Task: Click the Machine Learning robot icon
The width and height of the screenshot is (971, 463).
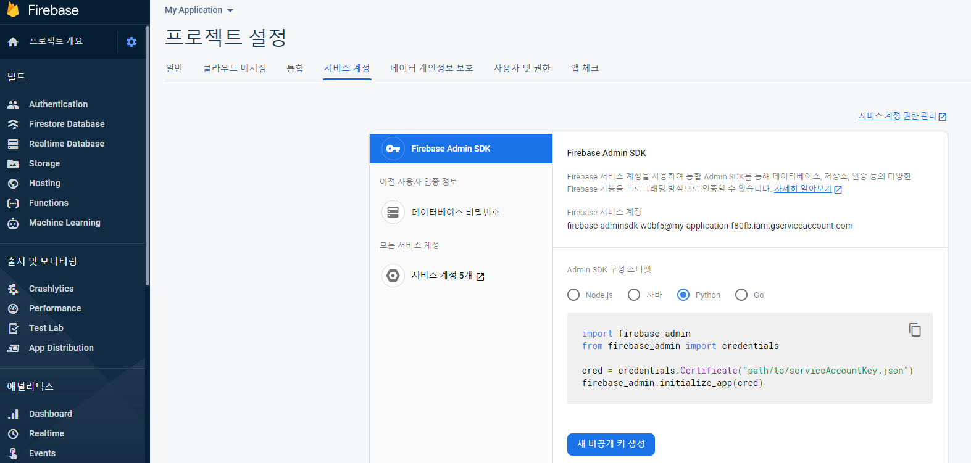Action: [13, 223]
